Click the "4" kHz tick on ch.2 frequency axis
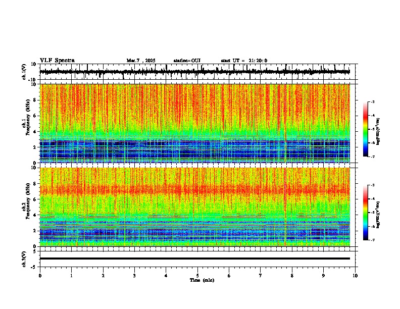Viewport: 400px width, 309px height. tap(35, 215)
